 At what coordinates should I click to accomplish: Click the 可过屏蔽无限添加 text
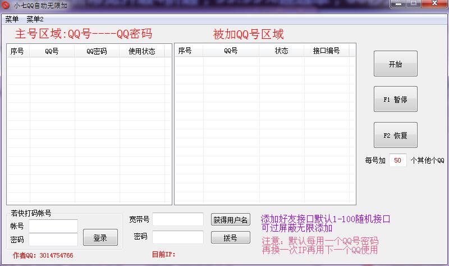click(297, 228)
